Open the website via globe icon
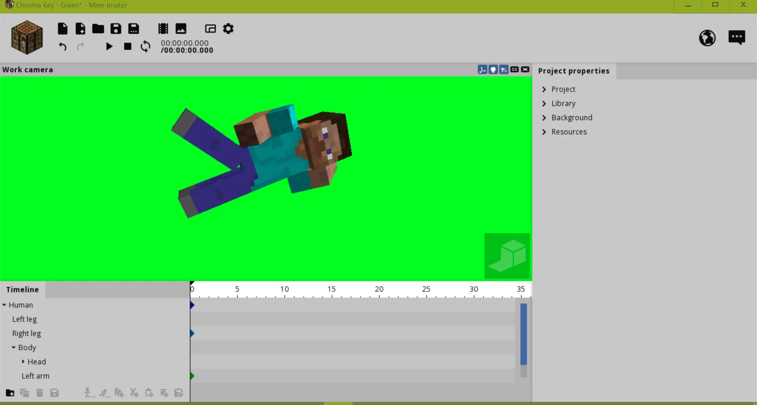The image size is (757, 405). 707,38
